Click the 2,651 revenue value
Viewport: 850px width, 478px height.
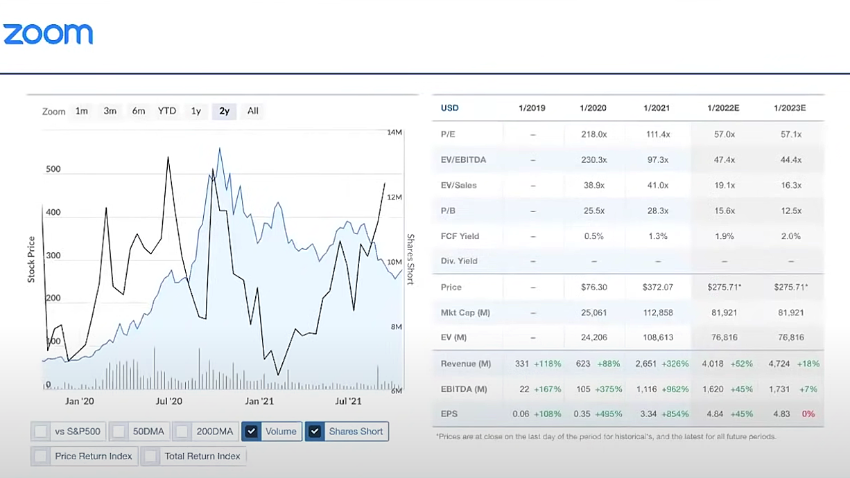[647, 364]
